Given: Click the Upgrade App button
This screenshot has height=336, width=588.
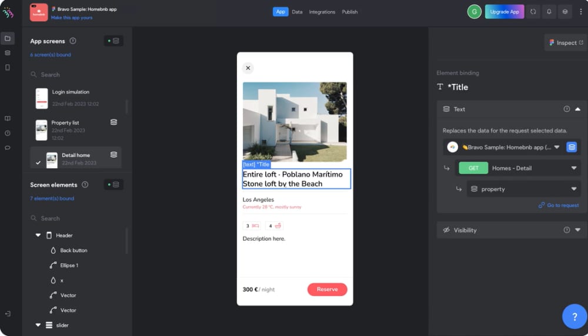Looking at the screenshot, I should pos(505,12).
